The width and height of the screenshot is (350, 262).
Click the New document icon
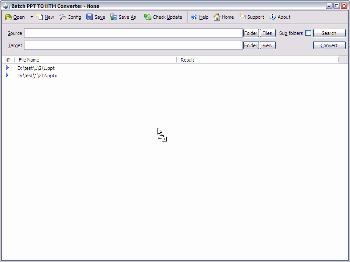pyautogui.click(x=39, y=17)
